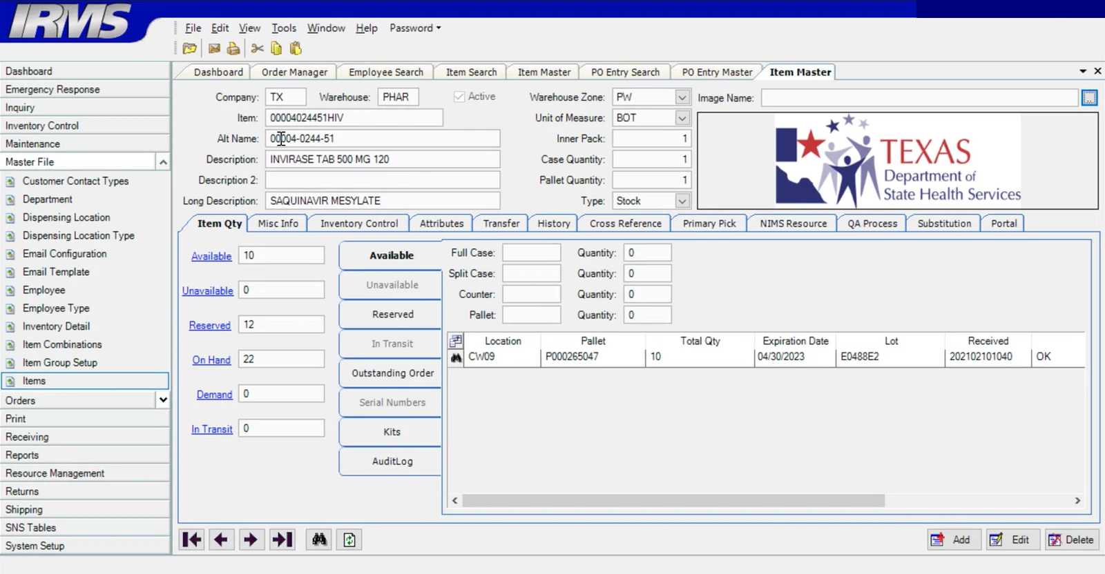Click the copy pages toolbar icon
This screenshot has height=574, width=1105.
[276, 48]
